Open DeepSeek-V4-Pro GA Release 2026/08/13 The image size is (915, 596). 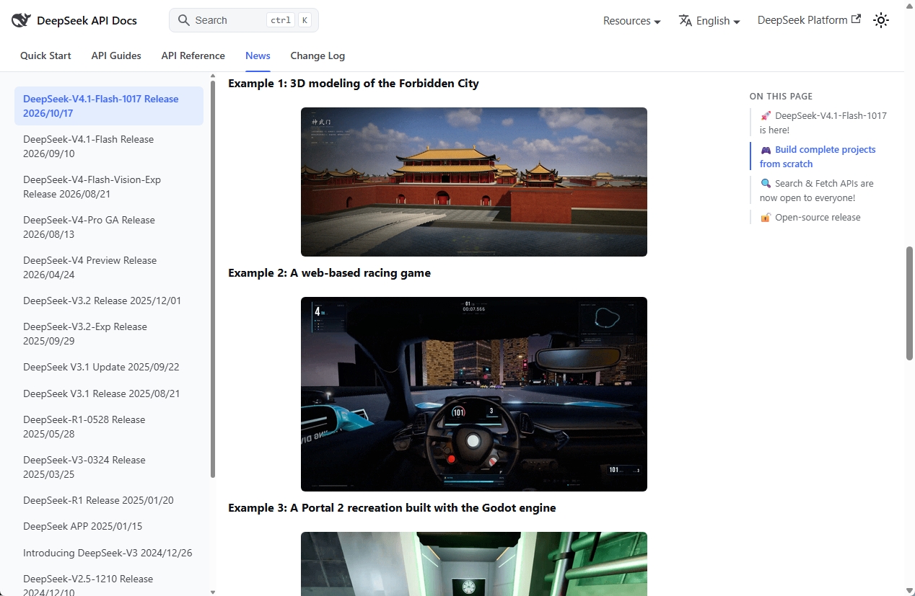click(109, 227)
